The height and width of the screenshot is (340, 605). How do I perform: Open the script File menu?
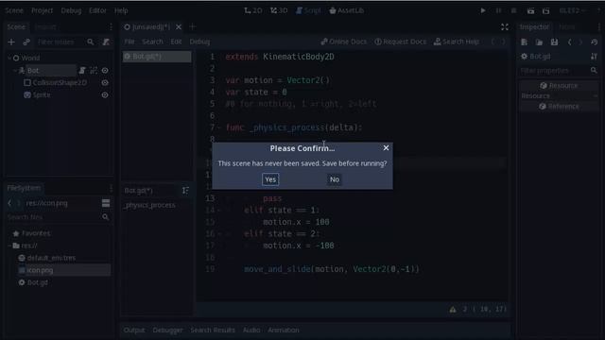130,42
